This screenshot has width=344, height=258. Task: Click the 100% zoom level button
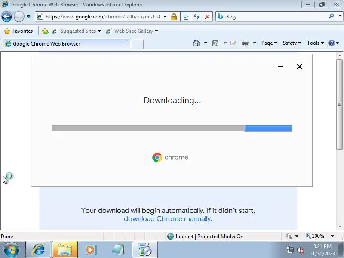pyautogui.click(x=315, y=236)
